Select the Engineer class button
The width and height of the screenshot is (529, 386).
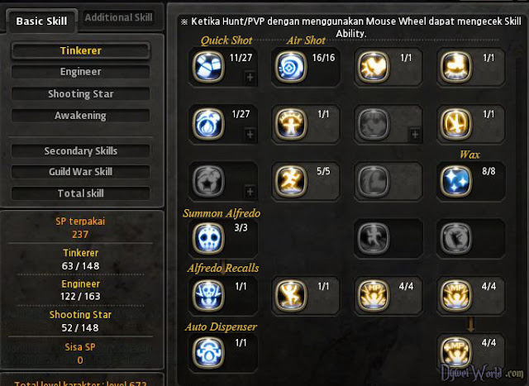tap(81, 72)
